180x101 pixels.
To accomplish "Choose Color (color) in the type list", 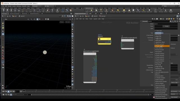I will coord(162,70).
